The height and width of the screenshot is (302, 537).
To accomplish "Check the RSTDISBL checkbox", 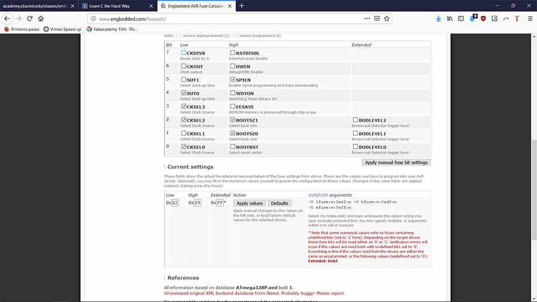I will (x=233, y=53).
